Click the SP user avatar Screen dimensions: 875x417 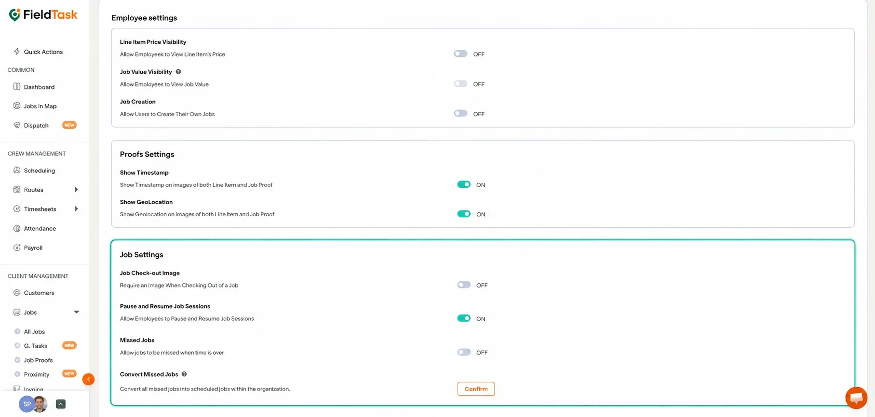click(x=26, y=404)
